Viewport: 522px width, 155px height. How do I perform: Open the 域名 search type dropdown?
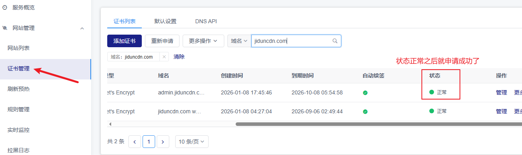coord(239,41)
